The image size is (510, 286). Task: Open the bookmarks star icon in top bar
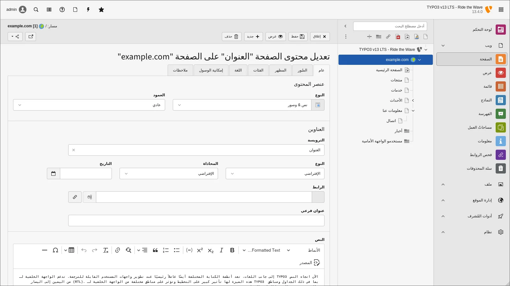tap(101, 10)
